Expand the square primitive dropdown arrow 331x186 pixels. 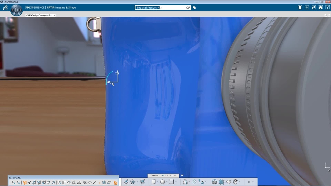176,182
